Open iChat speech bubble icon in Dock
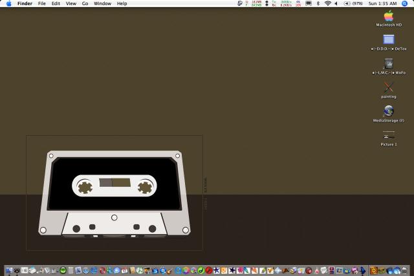 click(x=116, y=270)
